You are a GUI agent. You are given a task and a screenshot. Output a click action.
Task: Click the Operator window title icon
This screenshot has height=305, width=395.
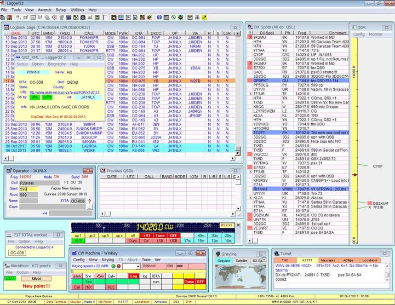click(9, 171)
